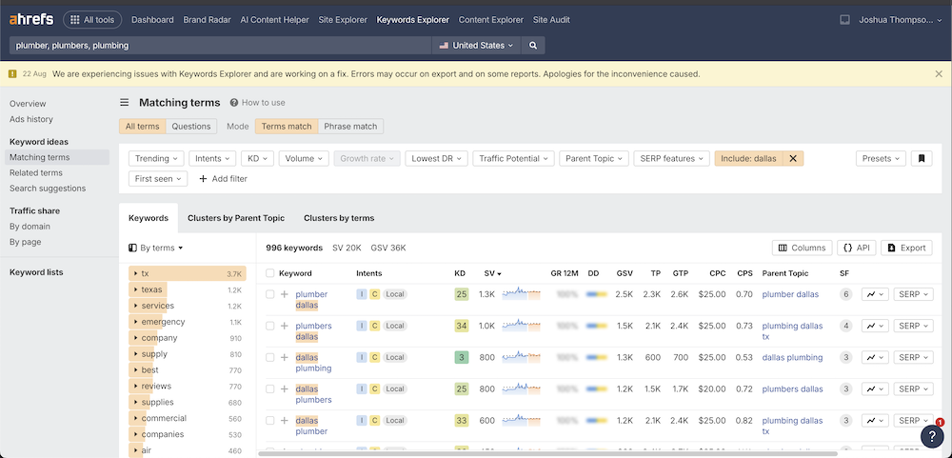Add plumbers dallas to list with plus
The width and height of the screenshot is (952, 458).
tap(284, 326)
